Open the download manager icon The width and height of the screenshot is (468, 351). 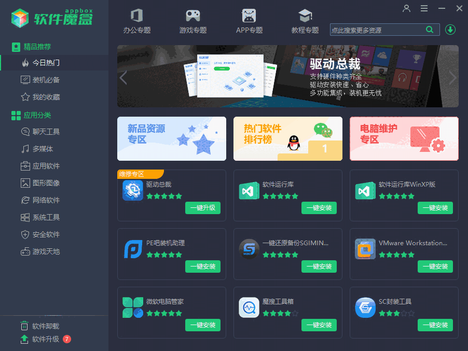pos(450,30)
